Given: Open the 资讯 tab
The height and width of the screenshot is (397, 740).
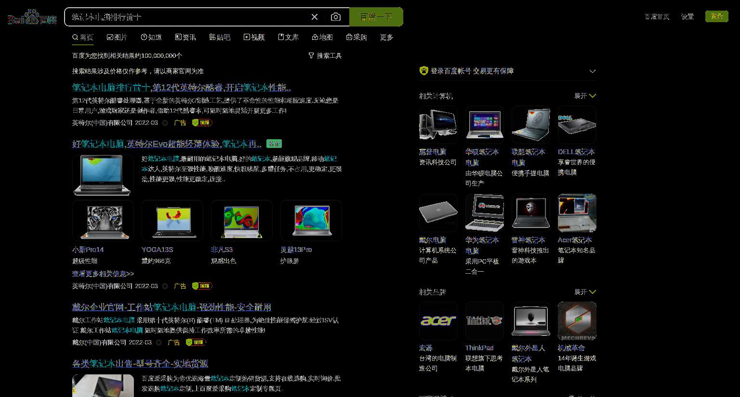Looking at the screenshot, I should [185, 37].
